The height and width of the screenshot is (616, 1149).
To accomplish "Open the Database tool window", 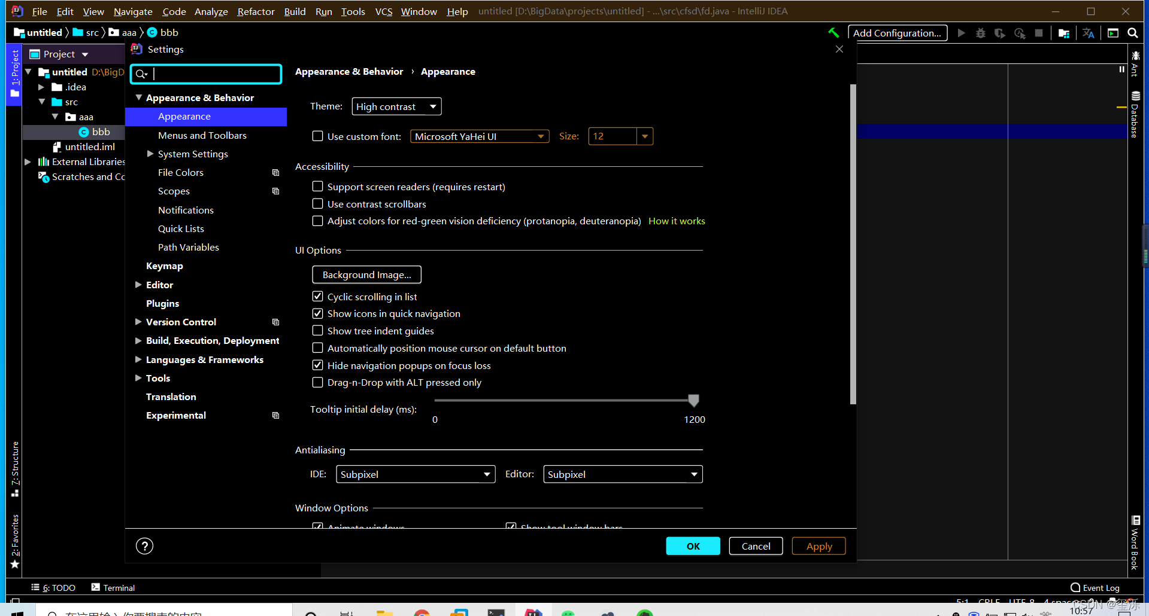I will point(1135,114).
